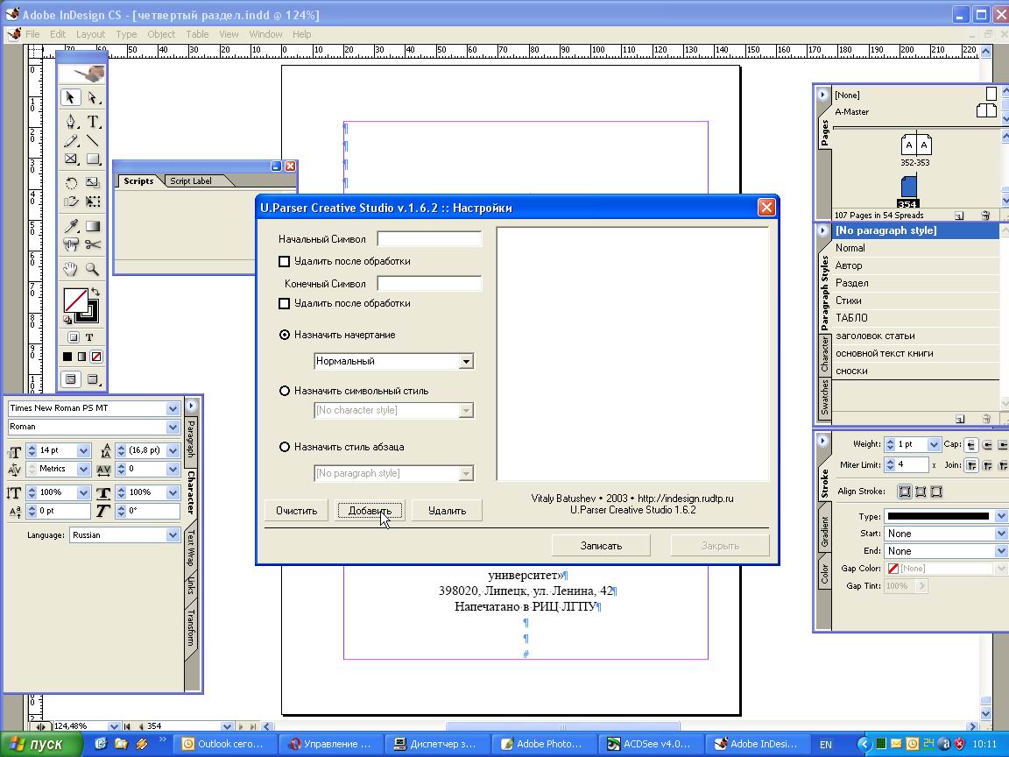The width and height of the screenshot is (1009, 757).
Task: Select the Zoom magnifier tool
Action: coord(93,269)
